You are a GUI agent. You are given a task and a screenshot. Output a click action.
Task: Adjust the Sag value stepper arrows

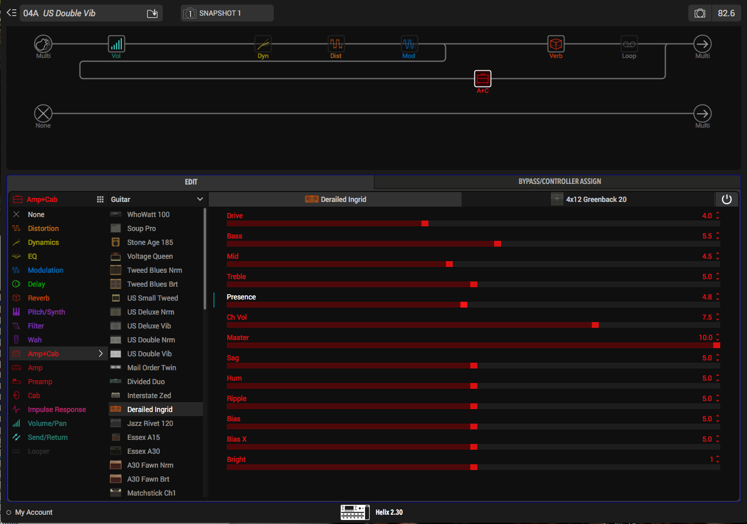(x=717, y=358)
